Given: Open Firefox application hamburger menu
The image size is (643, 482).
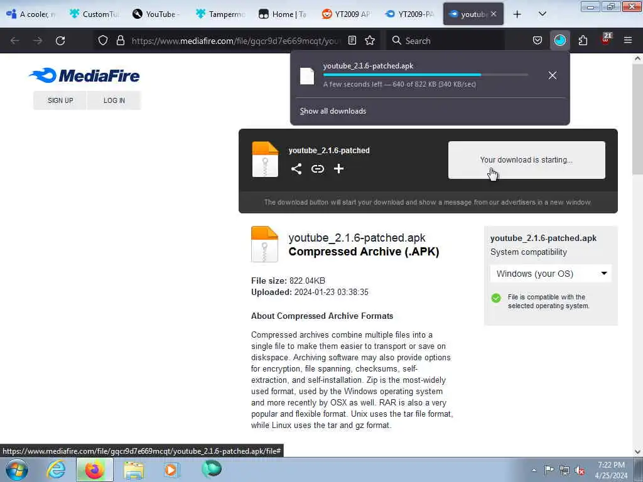Looking at the screenshot, I should tap(628, 40).
